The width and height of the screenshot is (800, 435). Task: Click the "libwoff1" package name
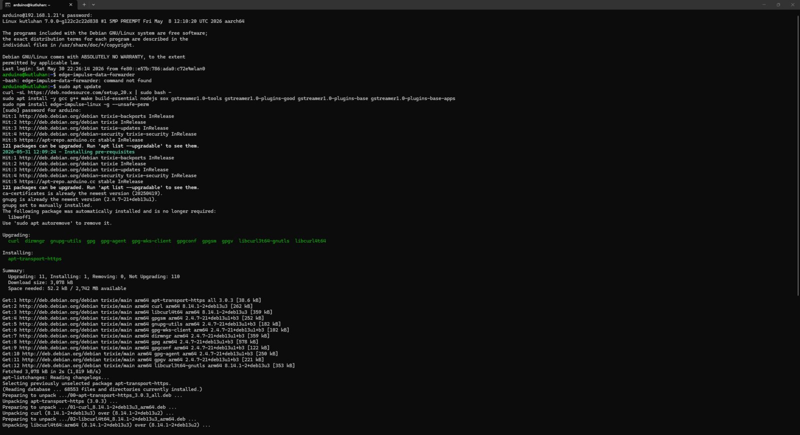click(x=19, y=217)
